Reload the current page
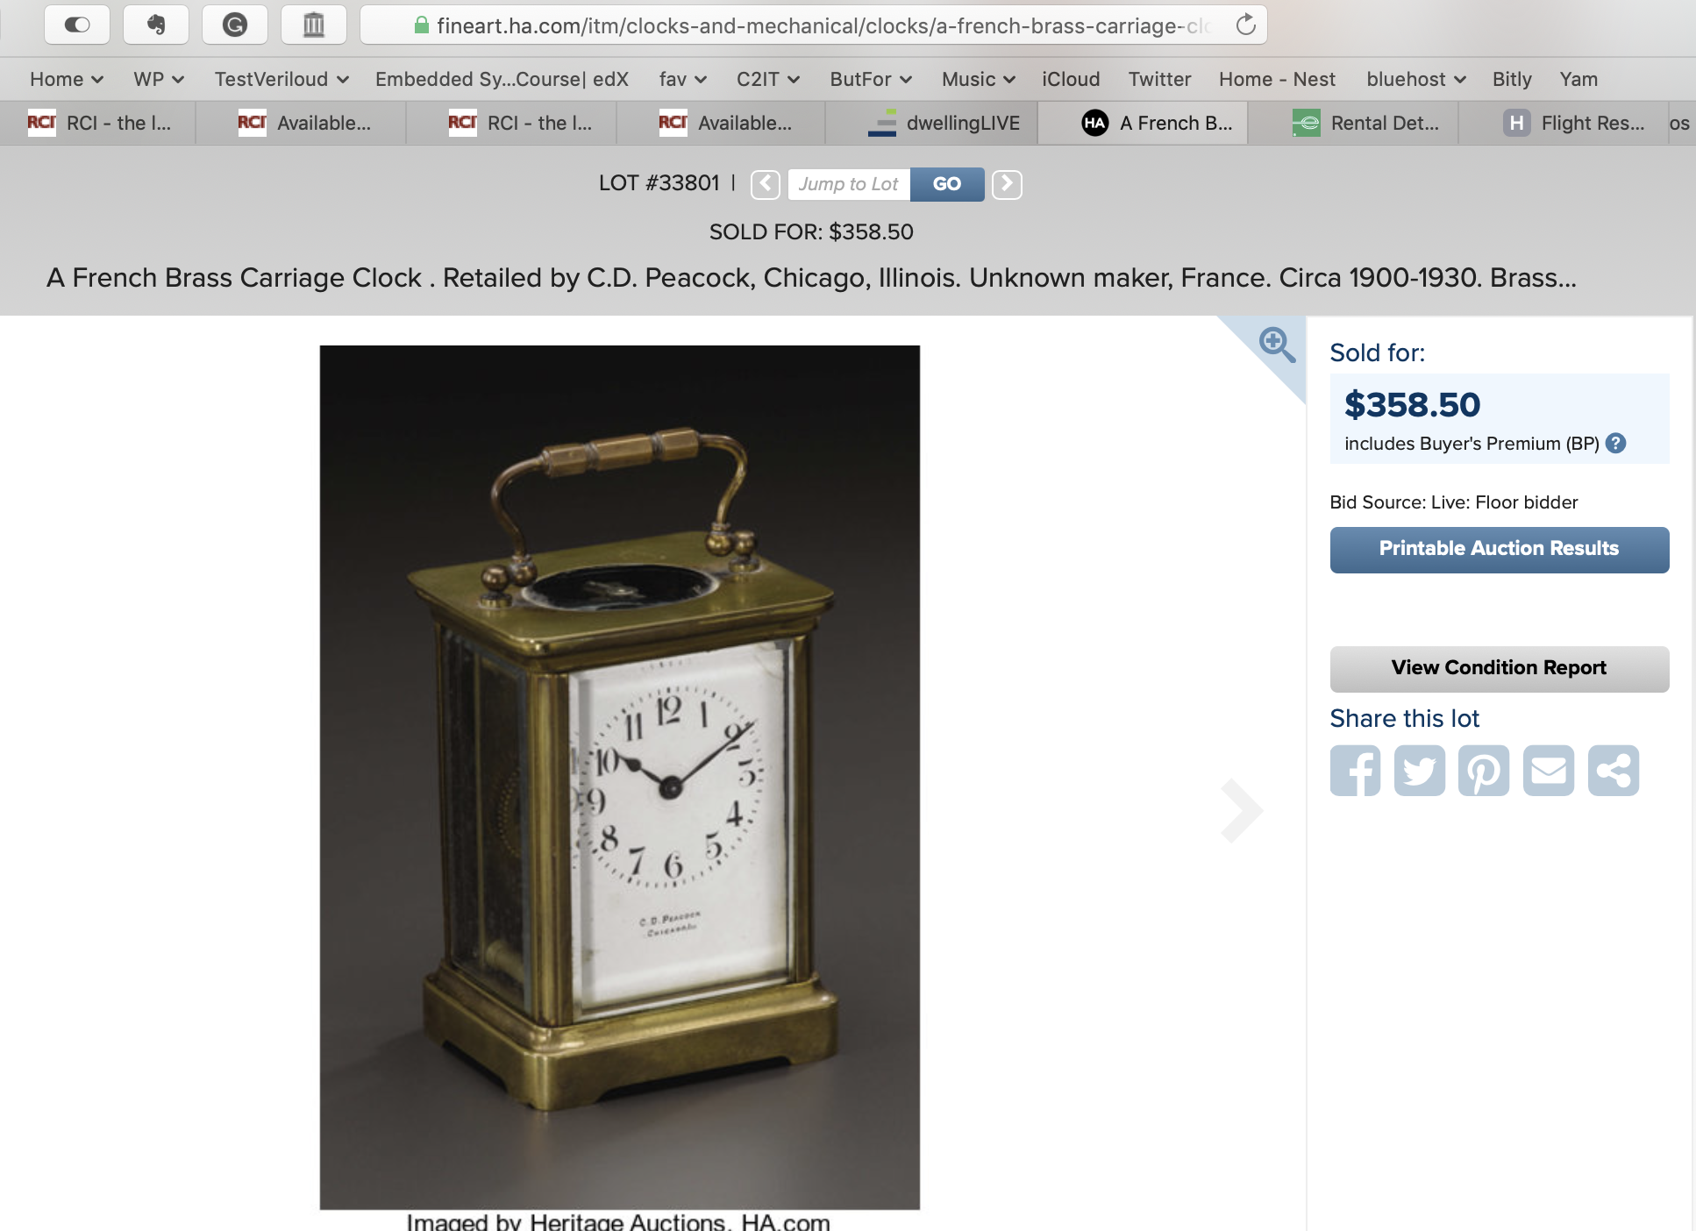1696x1231 pixels. [1245, 25]
